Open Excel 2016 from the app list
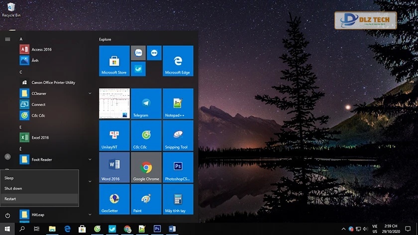This screenshot has height=235, width=418. click(40, 137)
